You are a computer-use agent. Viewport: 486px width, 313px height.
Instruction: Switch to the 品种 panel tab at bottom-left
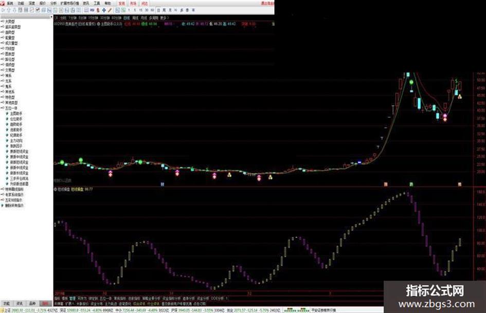[x=32, y=303]
